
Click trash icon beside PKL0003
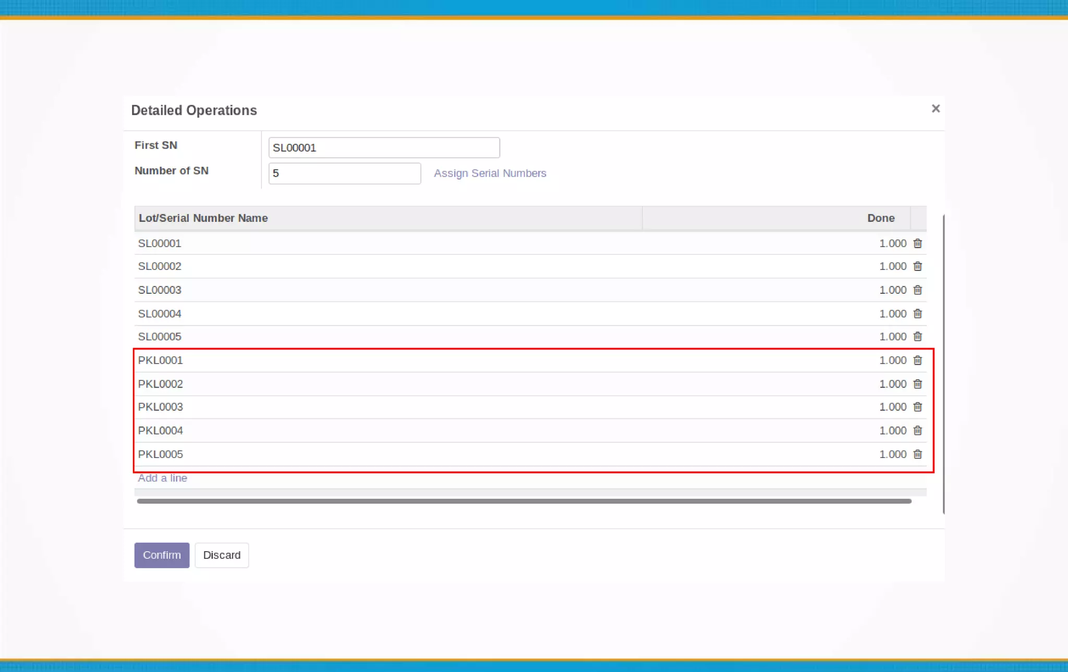tap(917, 407)
